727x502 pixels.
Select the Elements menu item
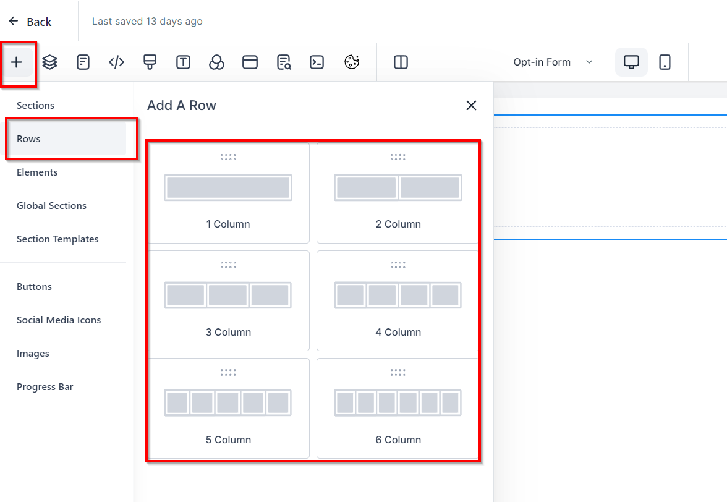(x=37, y=172)
